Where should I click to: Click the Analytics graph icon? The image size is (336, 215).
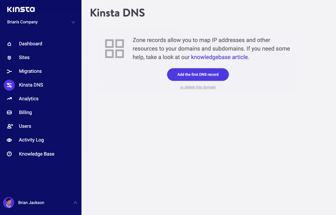pyautogui.click(x=9, y=98)
